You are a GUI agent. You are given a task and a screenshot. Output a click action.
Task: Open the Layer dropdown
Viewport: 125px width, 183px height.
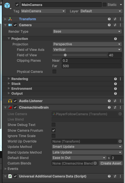[x=101, y=11]
